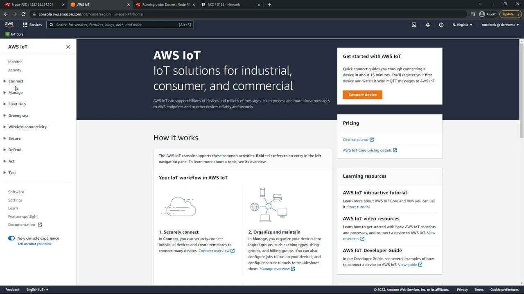Close the Node-RED browser tab
Screen dimensions: 524x294
click(x=63, y=4)
